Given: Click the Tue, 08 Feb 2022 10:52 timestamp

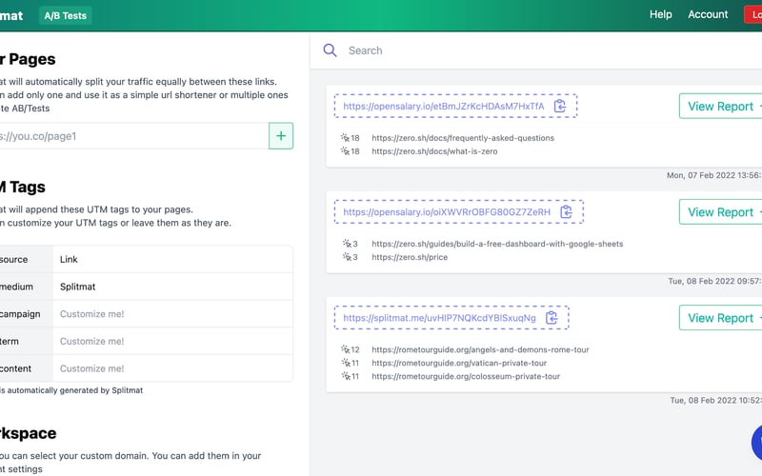Looking at the screenshot, I should pyautogui.click(x=716, y=400).
